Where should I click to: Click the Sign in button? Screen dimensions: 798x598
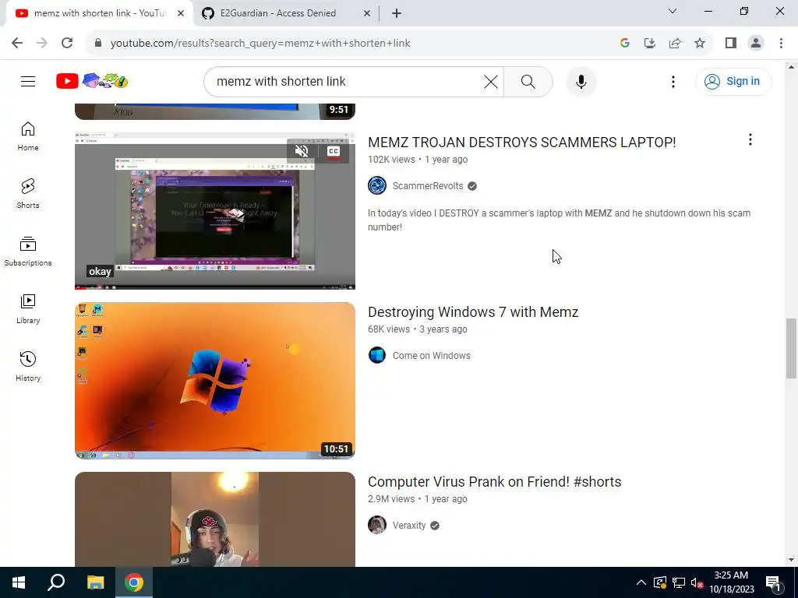pos(733,81)
